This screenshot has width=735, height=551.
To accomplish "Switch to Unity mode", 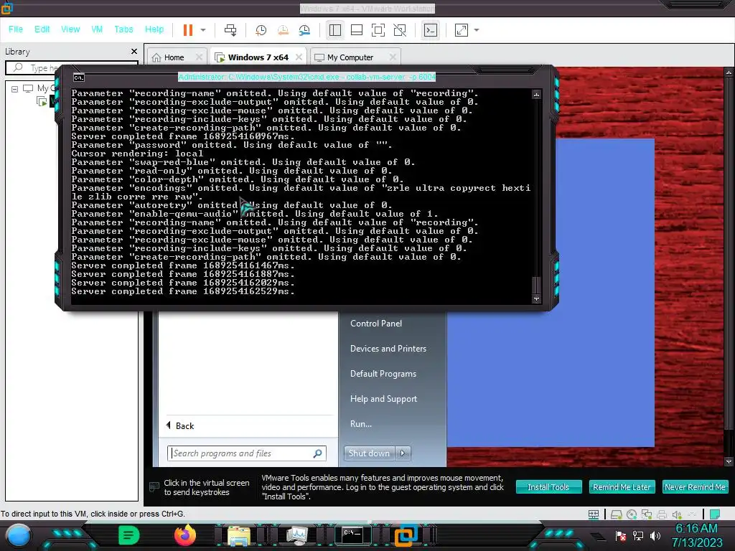I will coord(400,30).
